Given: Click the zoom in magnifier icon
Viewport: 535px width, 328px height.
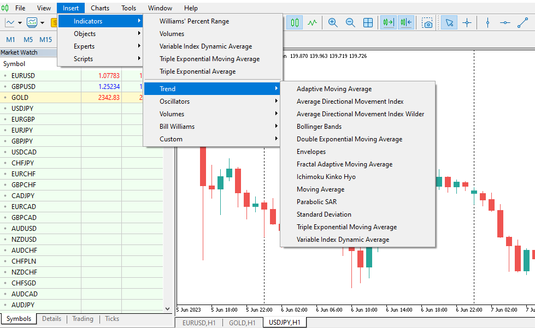Looking at the screenshot, I should (x=332, y=23).
